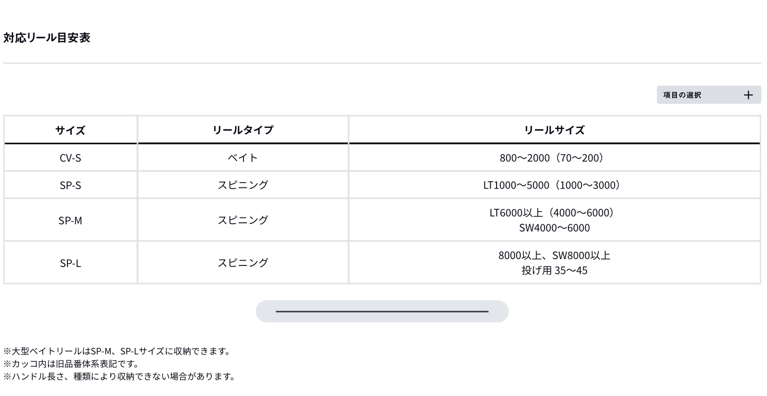This screenshot has width=767, height=396.
Task: Click the ベイト reel type cell
Action: tap(242, 157)
